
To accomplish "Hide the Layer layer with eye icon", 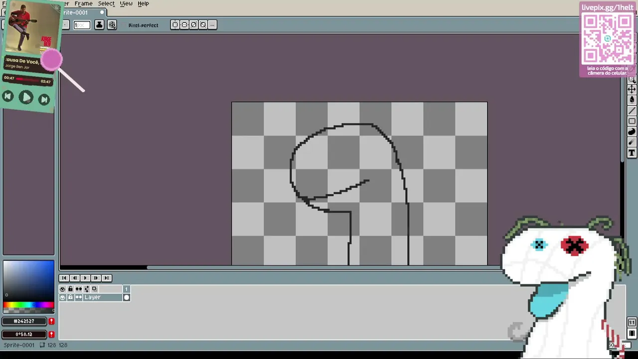I will (62, 298).
